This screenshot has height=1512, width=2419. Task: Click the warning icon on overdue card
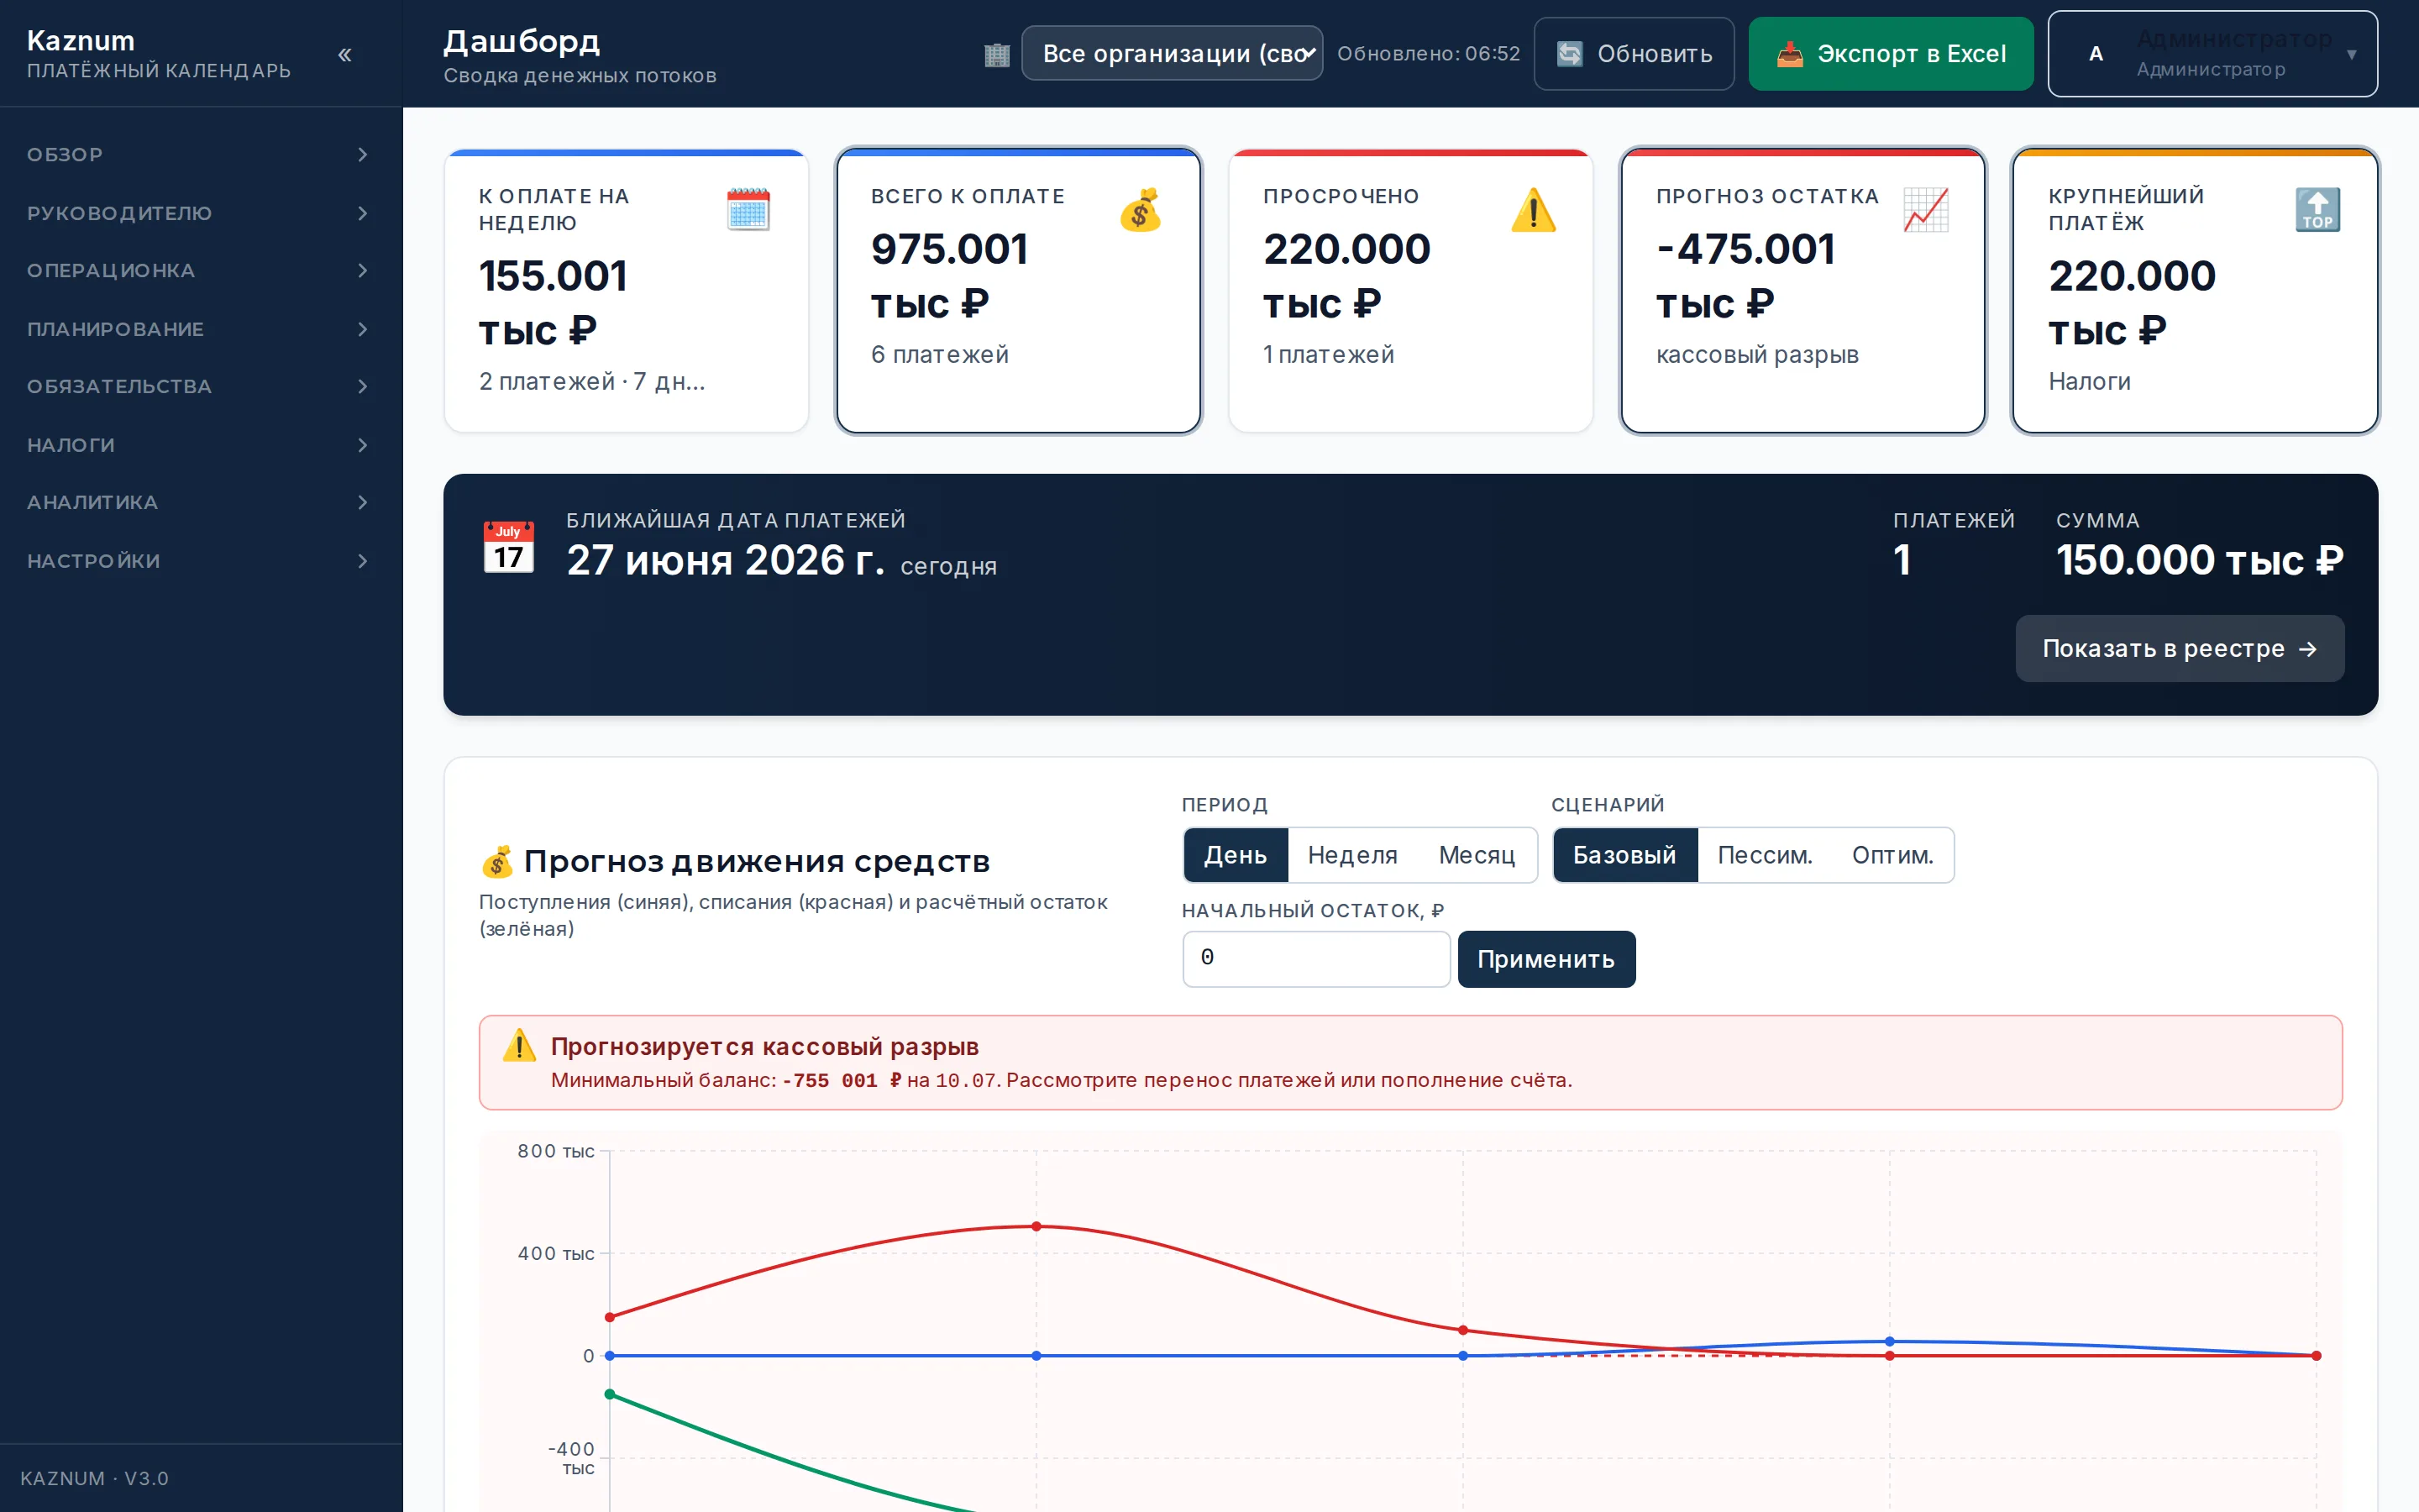tap(1534, 209)
